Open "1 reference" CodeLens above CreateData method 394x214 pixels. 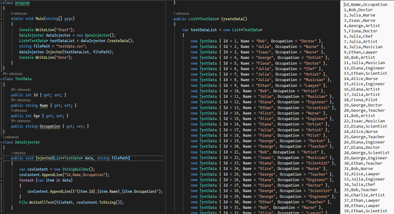(181, 14)
